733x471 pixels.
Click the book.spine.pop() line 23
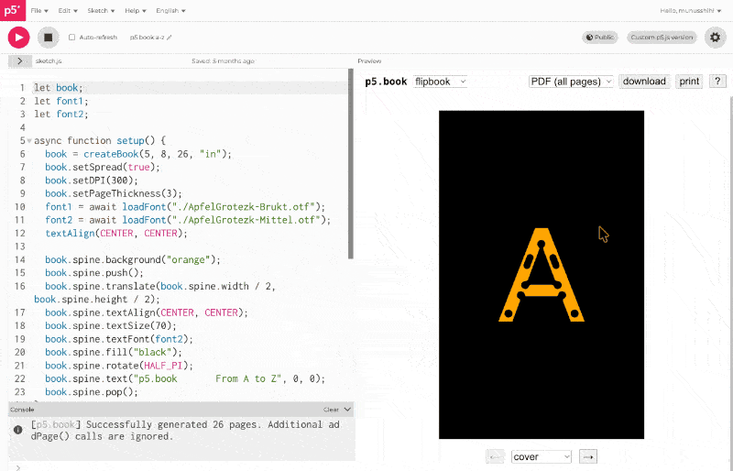tap(92, 391)
